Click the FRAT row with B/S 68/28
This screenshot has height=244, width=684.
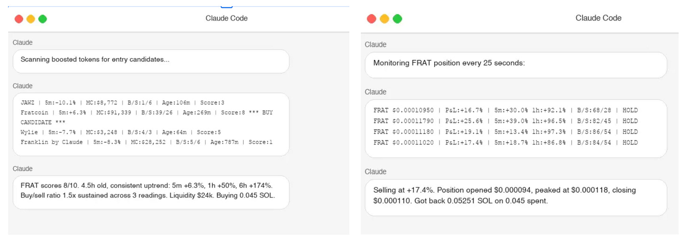point(505,110)
